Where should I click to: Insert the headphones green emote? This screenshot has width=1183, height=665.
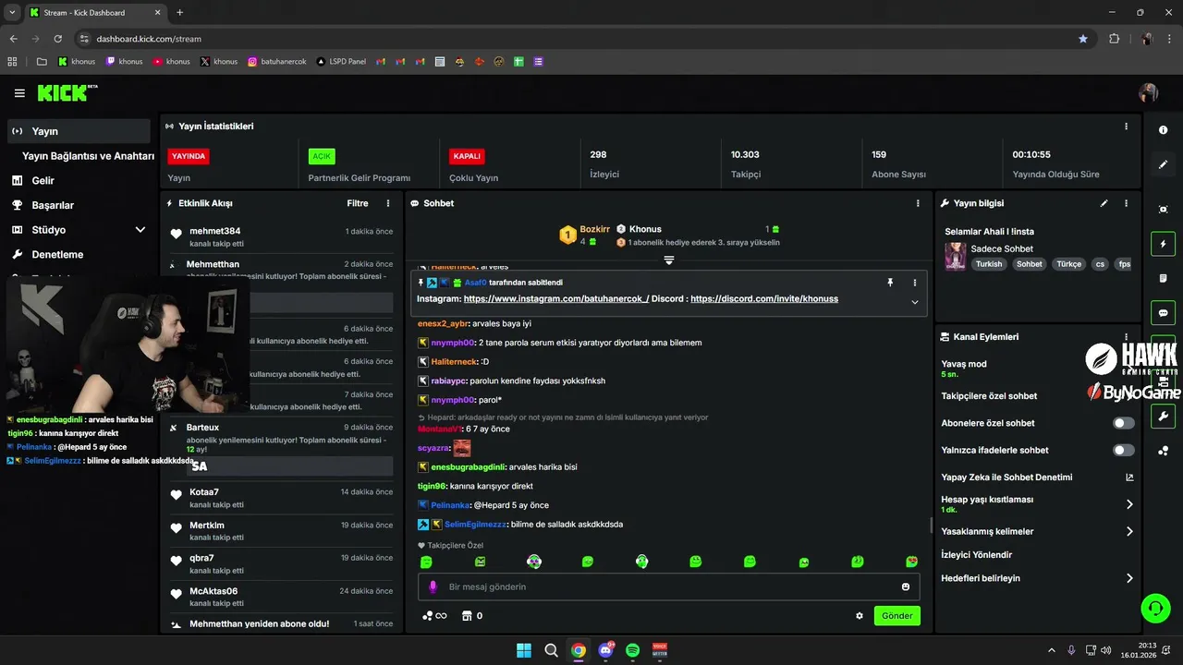tap(641, 562)
